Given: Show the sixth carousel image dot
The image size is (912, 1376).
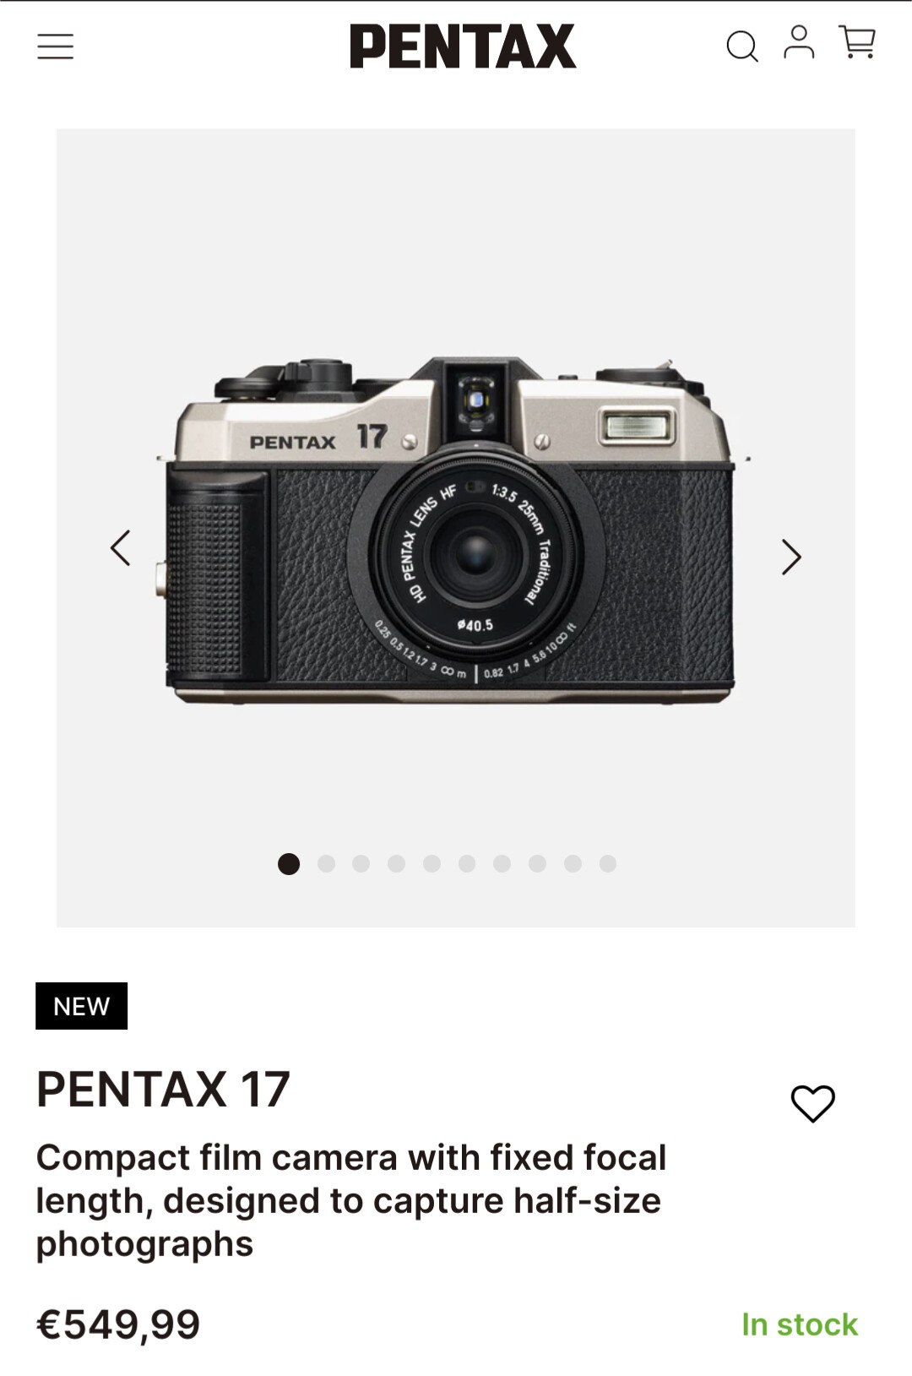Looking at the screenshot, I should click(467, 863).
